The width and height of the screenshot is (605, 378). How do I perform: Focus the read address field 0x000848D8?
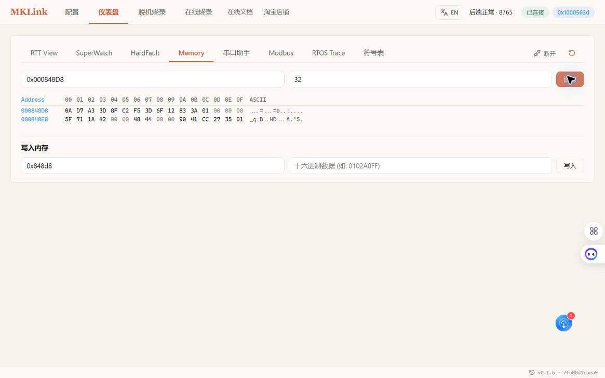(x=152, y=79)
